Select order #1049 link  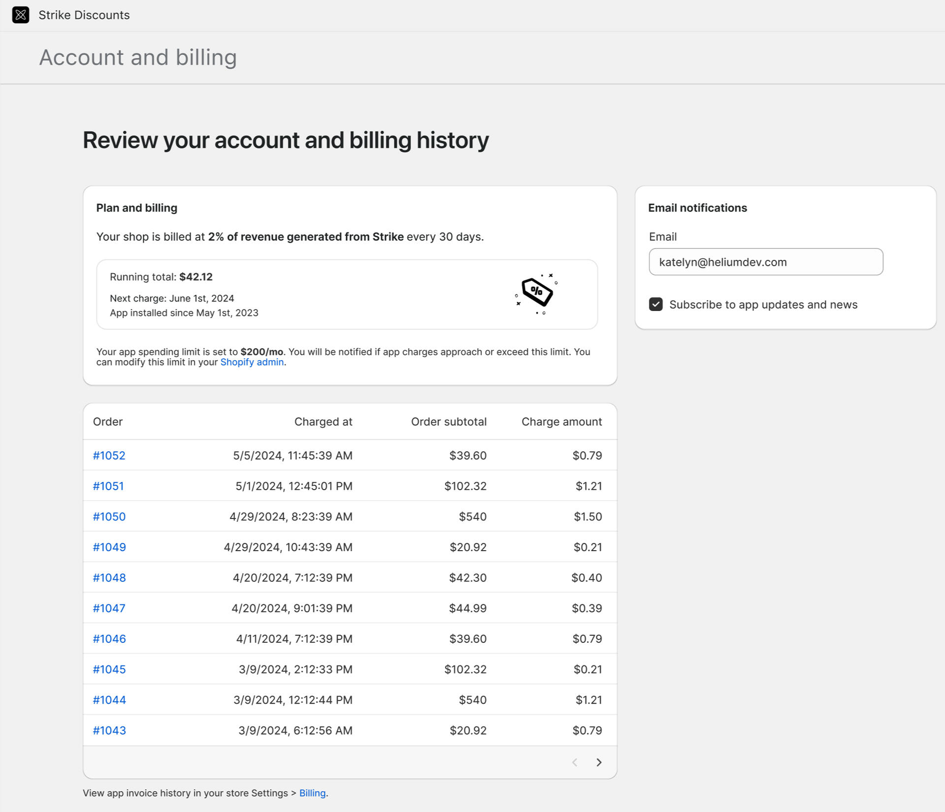click(109, 547)
